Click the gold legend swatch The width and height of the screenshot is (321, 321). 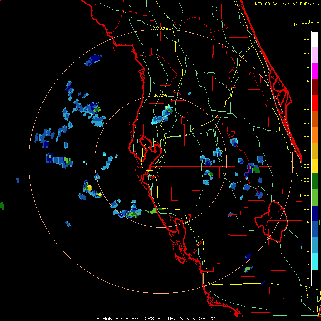[315, 151]
